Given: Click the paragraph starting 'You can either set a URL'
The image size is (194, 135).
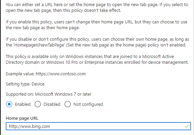Looking at the screenshot, I should [x=97, y=7].
